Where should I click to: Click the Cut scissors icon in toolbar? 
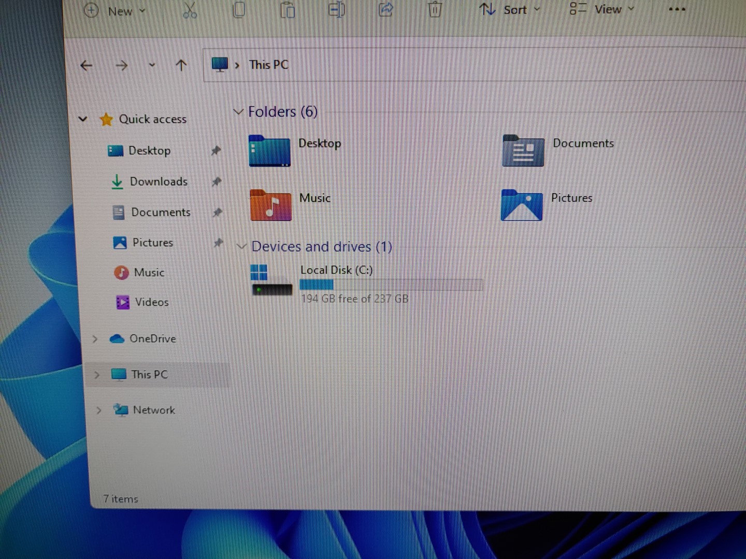[x=190, y=9]
